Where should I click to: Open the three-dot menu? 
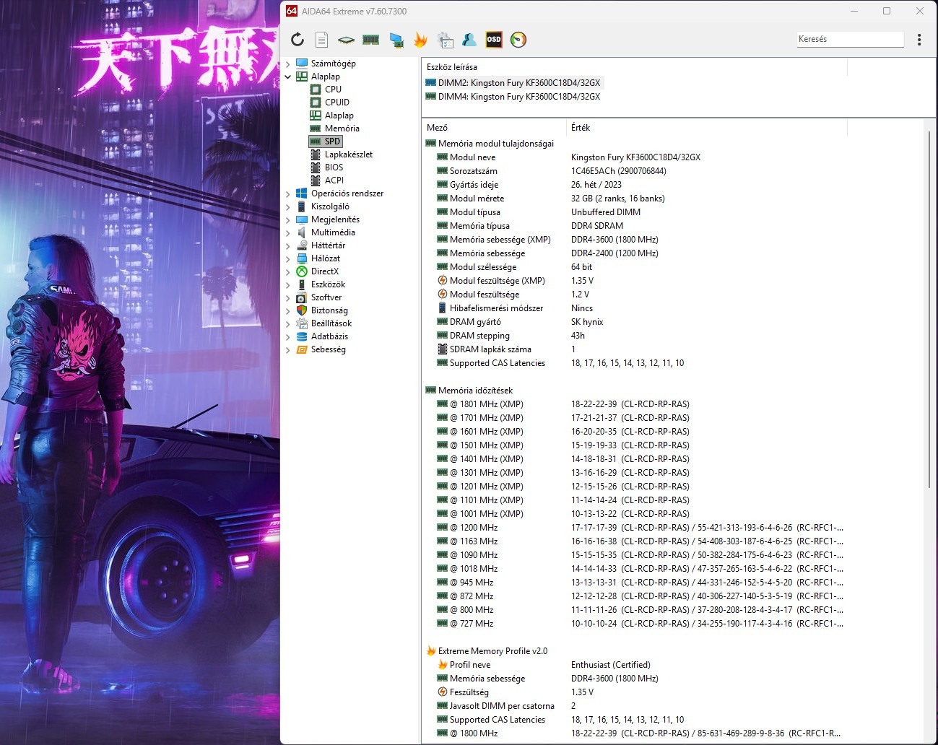tap(919, 40)
